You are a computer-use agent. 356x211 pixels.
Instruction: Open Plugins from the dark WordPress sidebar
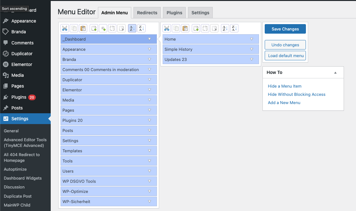tap(25, 97)
